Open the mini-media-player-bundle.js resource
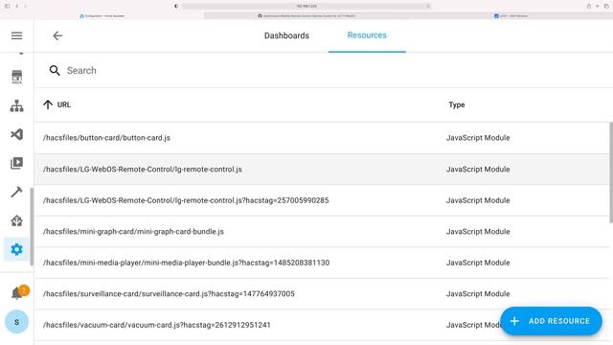This screenshot has height=345, width=613. [x=322, y=263]
